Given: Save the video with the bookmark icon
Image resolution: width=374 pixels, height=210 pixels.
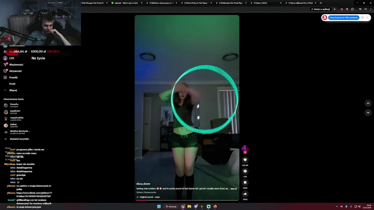Looking at the screenshot, I should (x=245, y=183).
